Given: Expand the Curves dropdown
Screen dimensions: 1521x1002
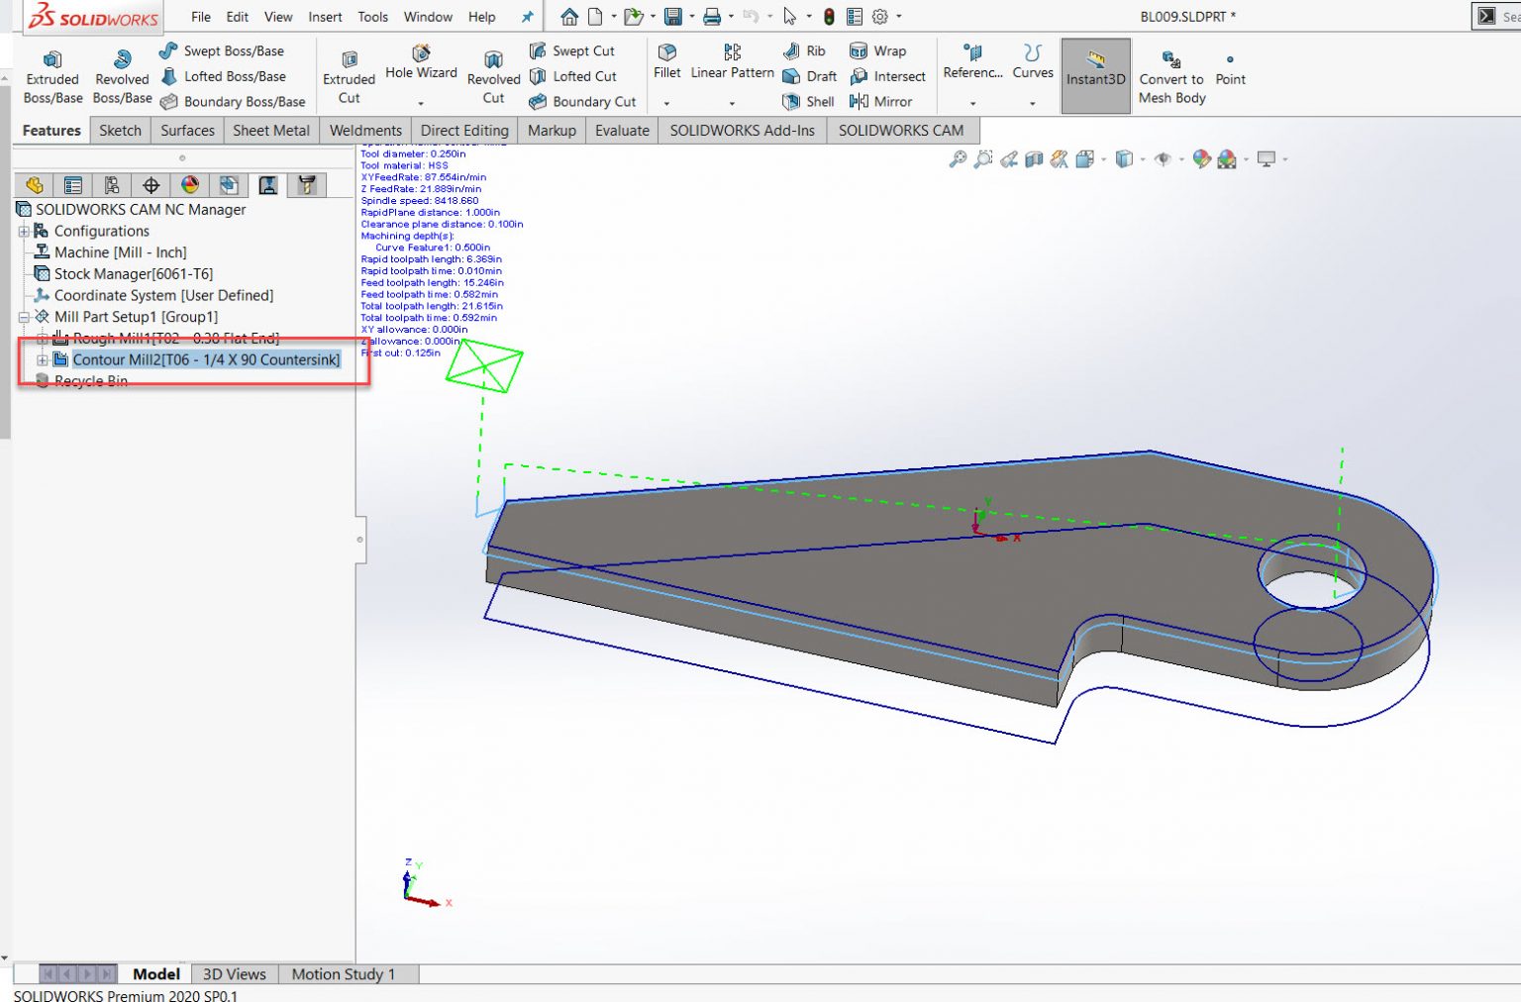Looking at the screenshot, I should point(1032,103).
